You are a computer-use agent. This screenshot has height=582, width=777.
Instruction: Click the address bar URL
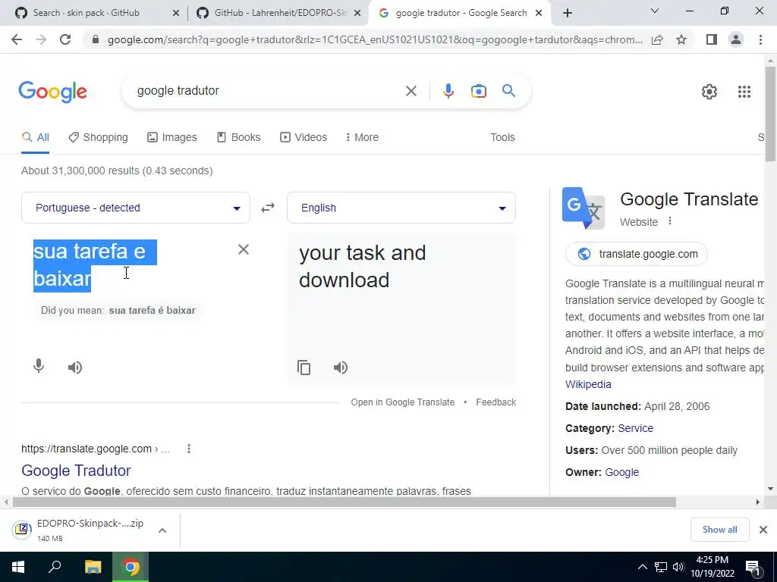tap(375, 39)
